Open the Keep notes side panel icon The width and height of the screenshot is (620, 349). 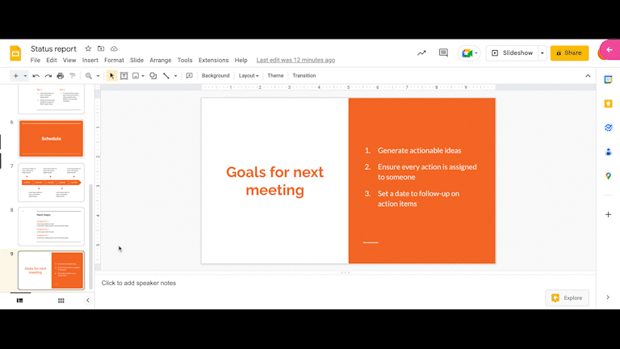[608, 103]
